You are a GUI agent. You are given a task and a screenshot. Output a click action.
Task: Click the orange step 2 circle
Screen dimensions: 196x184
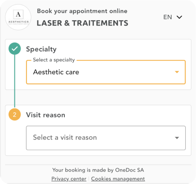(14, 115)
